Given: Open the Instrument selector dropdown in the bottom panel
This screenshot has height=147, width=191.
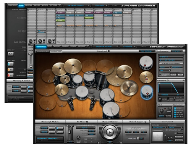Looking at the screenshot, I should tap(159, 127).
